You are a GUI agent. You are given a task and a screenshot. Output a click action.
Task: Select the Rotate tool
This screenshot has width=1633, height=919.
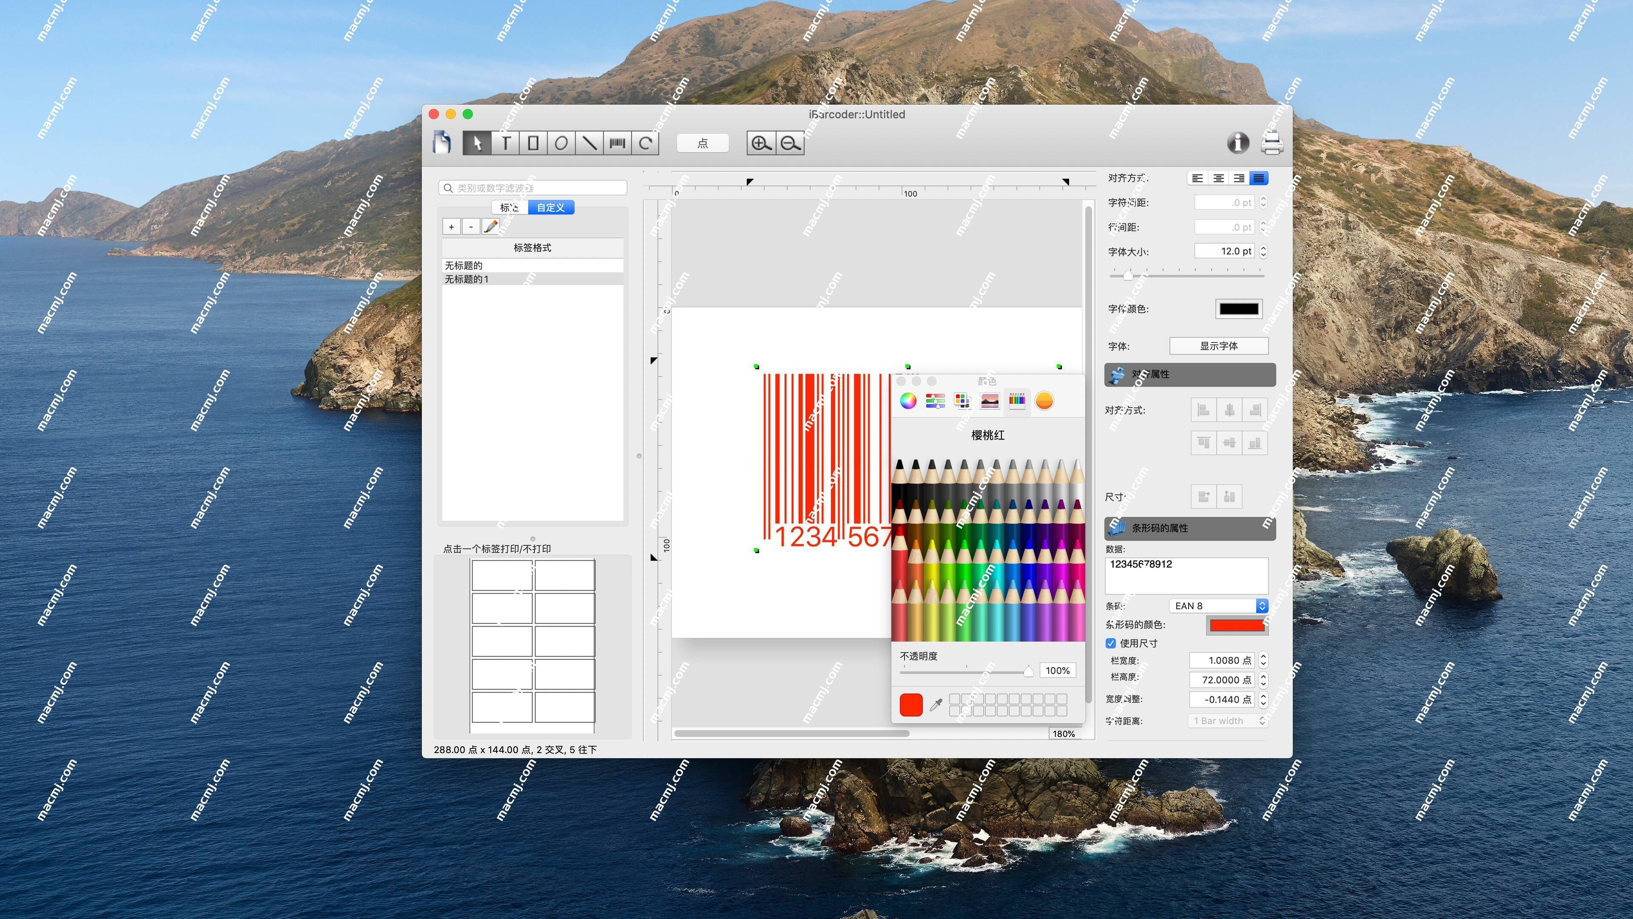pyautogui.click(x=646, y=143)
